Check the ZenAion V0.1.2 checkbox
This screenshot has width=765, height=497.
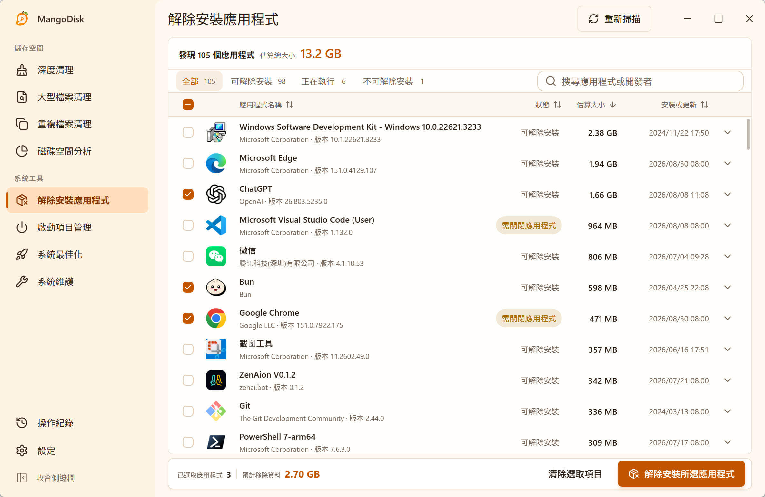pyautogui.click(x=188, y=380)
